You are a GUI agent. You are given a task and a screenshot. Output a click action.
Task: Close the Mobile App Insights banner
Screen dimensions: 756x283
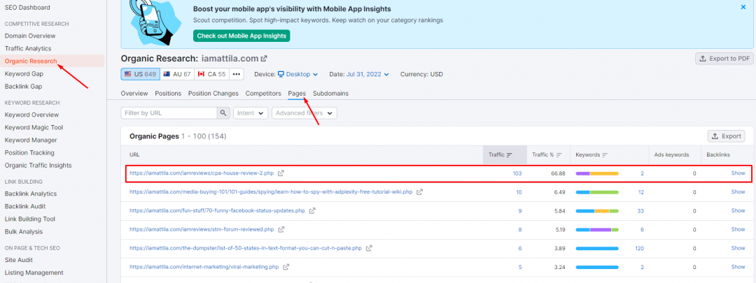(x=743, y=7)
